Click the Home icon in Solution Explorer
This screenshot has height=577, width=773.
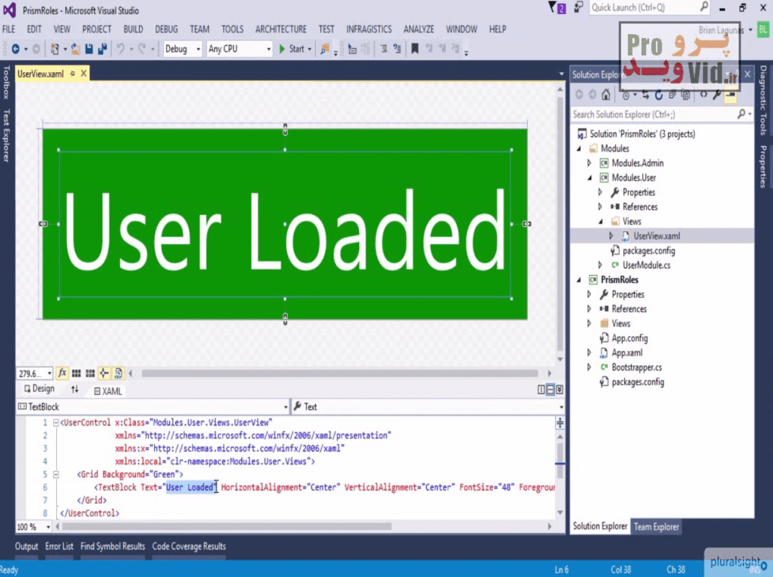coord(606,95)
